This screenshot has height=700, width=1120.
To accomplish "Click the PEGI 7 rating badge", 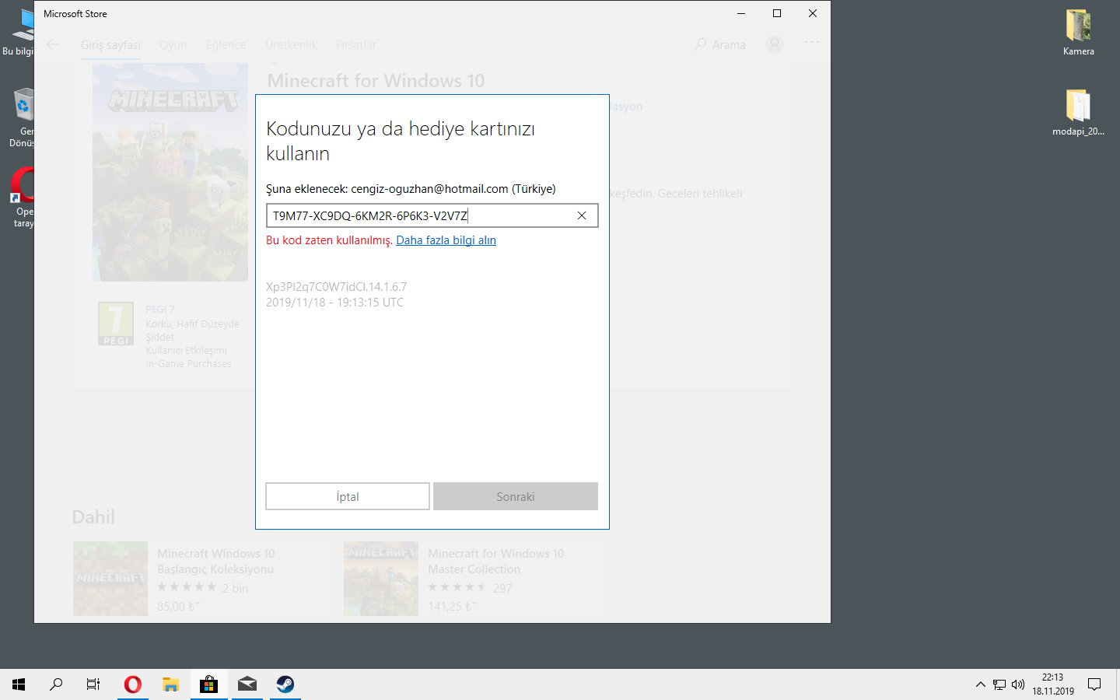I will click(116, 324).
